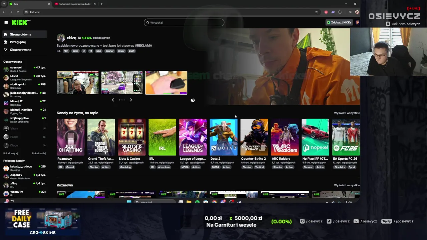Open the No Pixel RP category
Viewport: 427px width, 240px height.
pyautogui.click(x=315, y=137)
